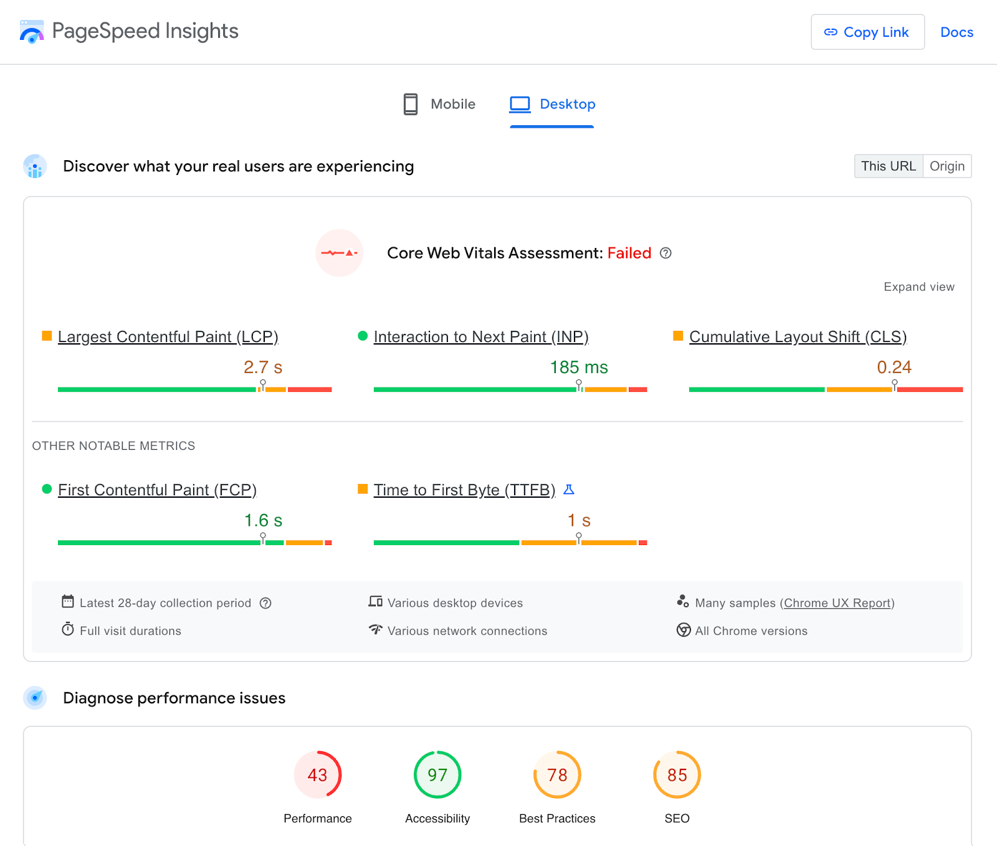Open the help icon next to 'Failed'
This screenshot has height=846, width=997.
point(665,254)
